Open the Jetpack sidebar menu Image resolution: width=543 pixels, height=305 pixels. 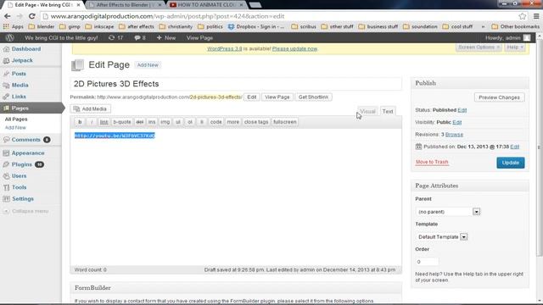tap(22, 60)
